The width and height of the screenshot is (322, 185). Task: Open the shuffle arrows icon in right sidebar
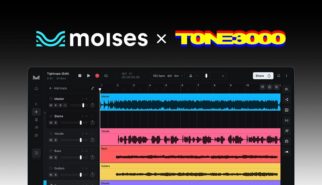coord(287,100)
